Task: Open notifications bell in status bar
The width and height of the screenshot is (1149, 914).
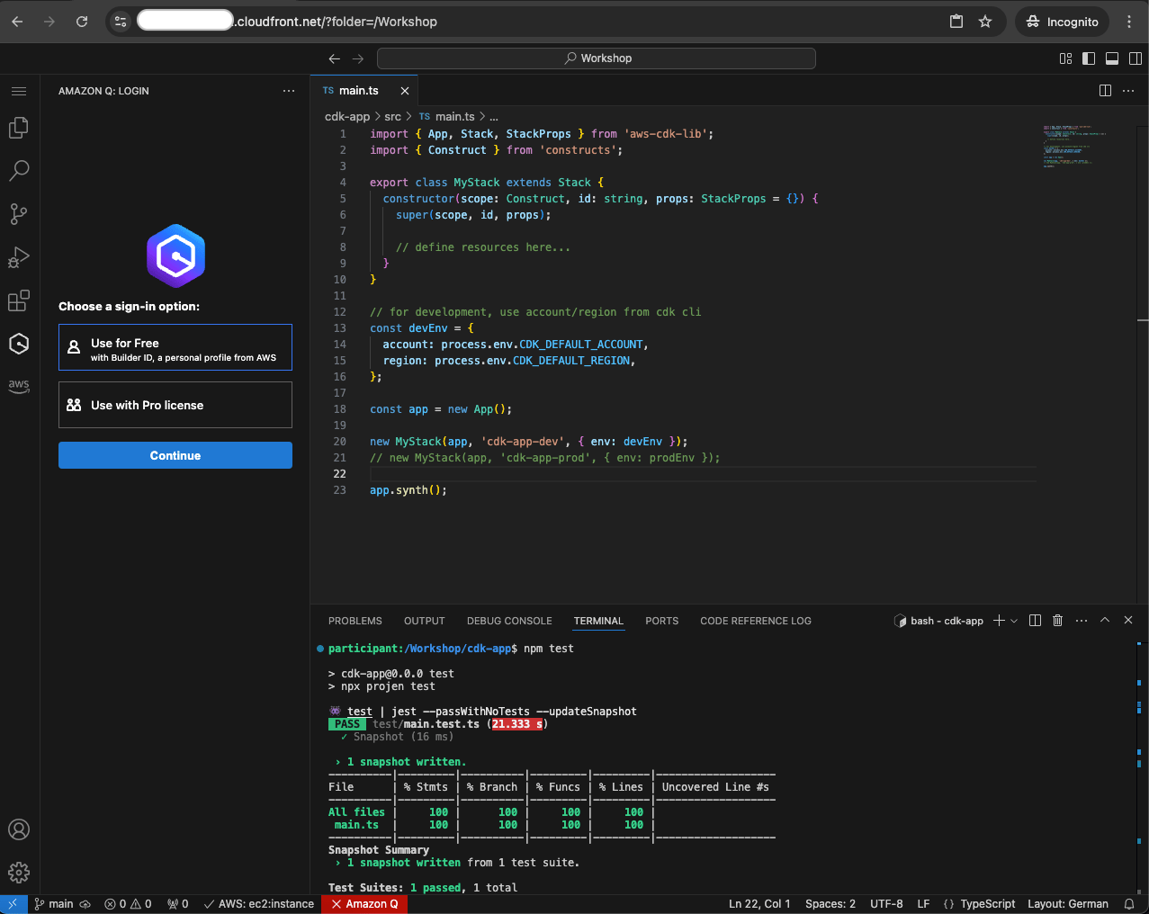Action: coord(1129,904)
